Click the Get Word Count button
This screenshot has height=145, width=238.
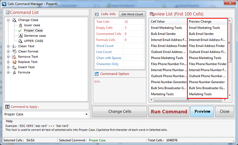[132, 14]
